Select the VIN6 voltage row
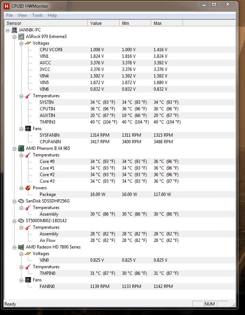Image resolution: width=245 pixels, height=315 pixels. coord(137,89)
